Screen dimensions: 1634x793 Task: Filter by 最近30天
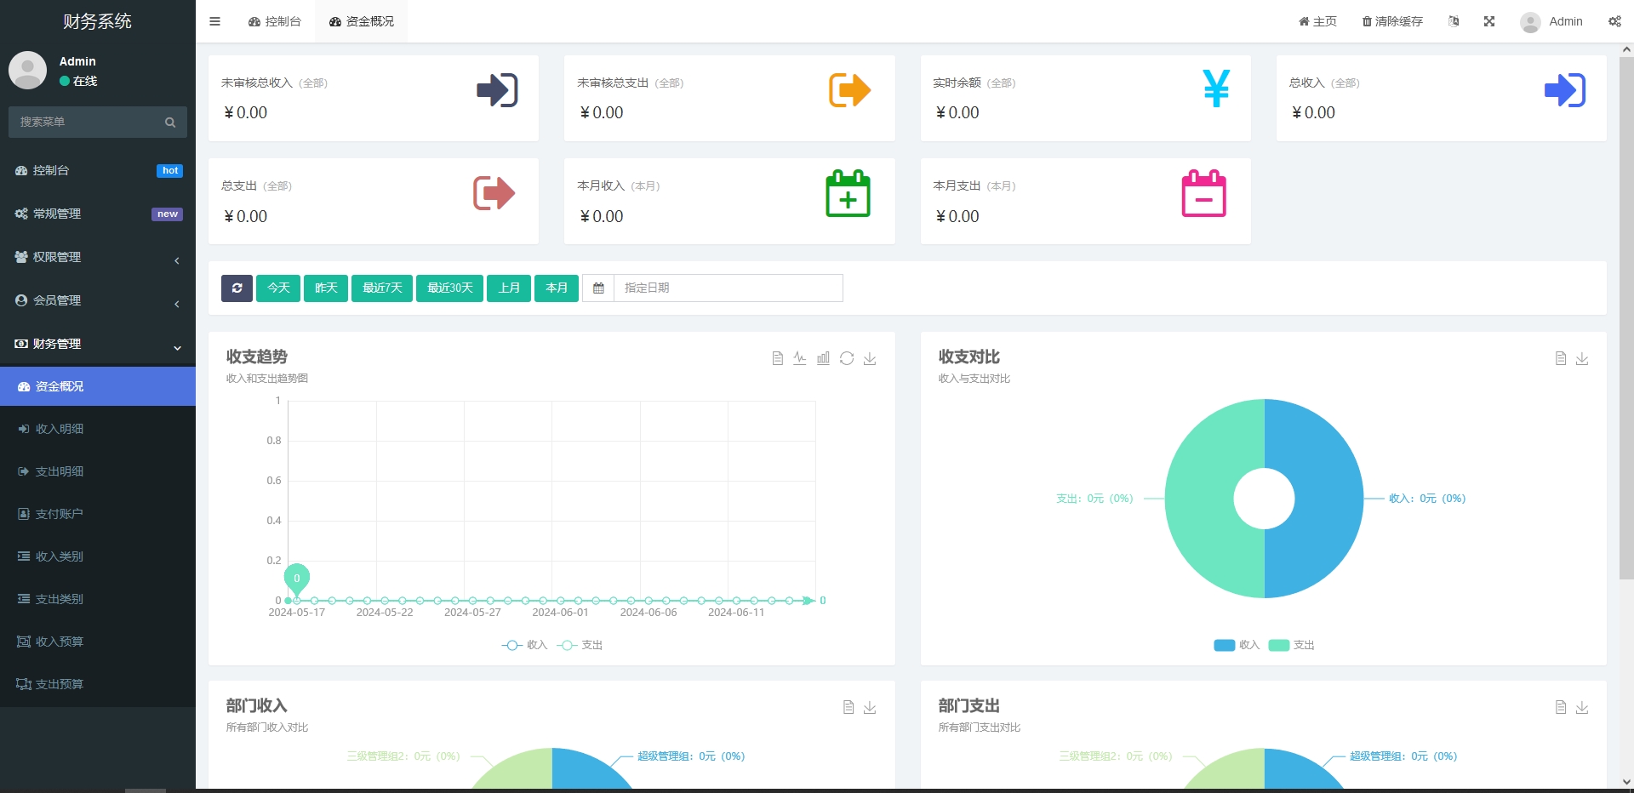(449, 288)
